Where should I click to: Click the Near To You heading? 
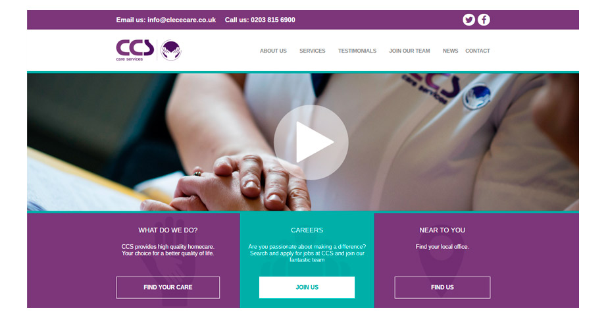click(x=442, y=230)
